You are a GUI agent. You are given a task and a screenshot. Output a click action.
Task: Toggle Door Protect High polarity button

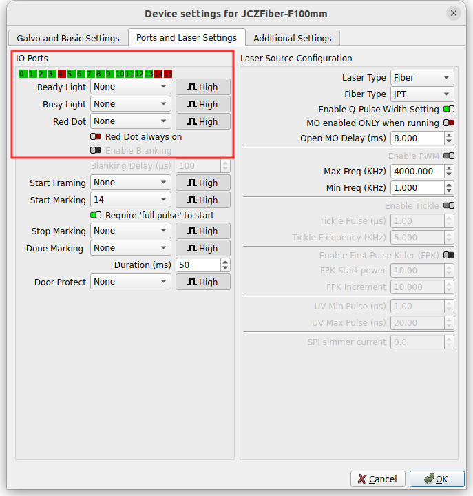pos(203,282)
